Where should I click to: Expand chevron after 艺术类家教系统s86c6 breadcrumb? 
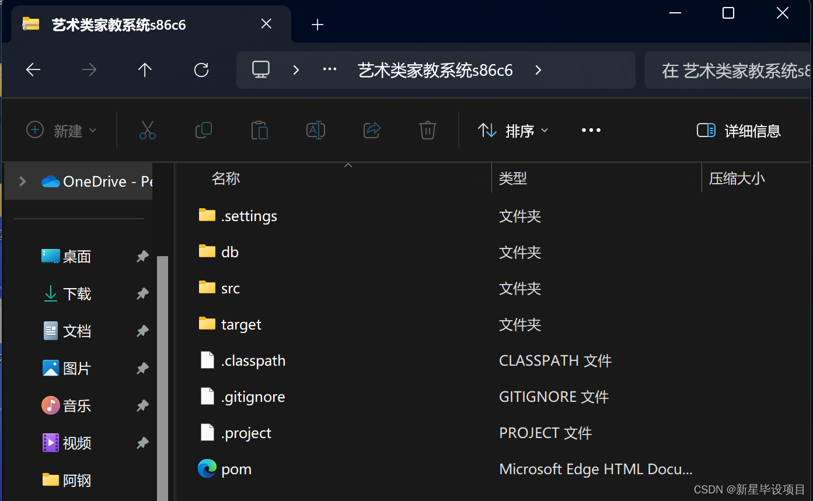538,70
